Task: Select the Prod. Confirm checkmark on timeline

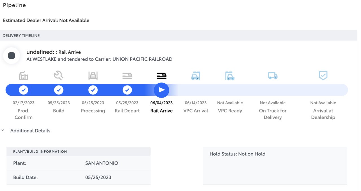Action: [23, 90]
